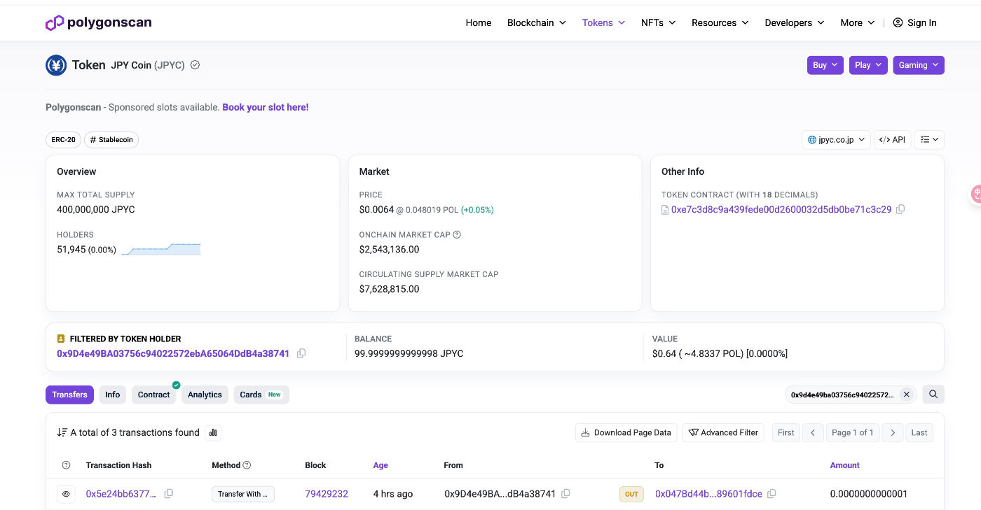Expand the Buy dropdown
981x510 pixels.
pyautogui.click(x=825, y=65)
